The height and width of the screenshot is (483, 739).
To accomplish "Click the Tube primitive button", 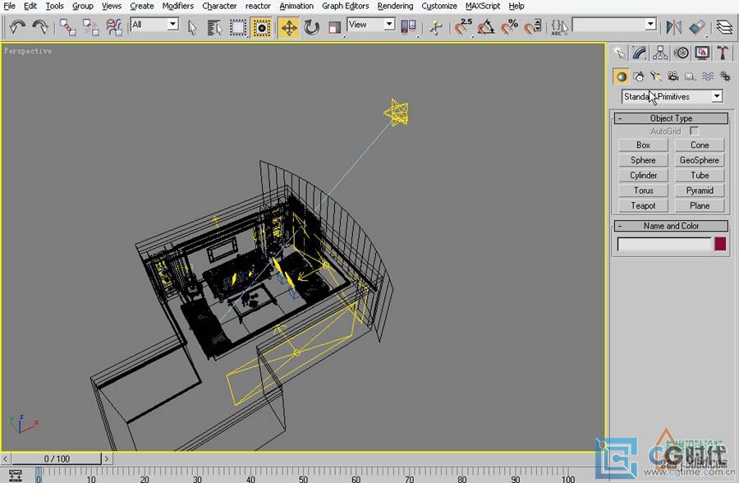I will point(700,176).
